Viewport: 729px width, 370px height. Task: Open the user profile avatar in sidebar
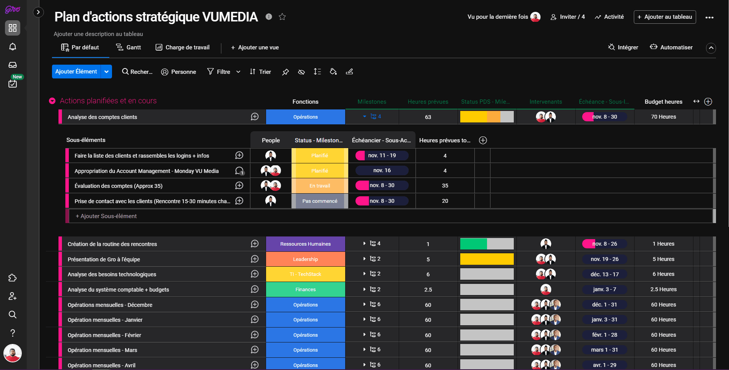click(13, 353)
